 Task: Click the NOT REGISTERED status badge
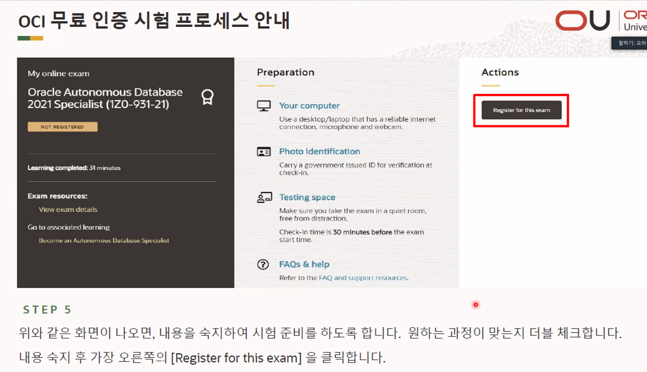point(63,127)
